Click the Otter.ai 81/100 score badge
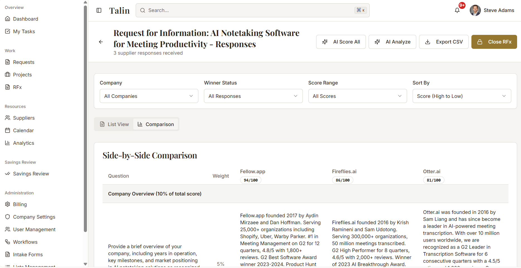The height and width of the screenshot is (268, 521). [x=434, y=180]
